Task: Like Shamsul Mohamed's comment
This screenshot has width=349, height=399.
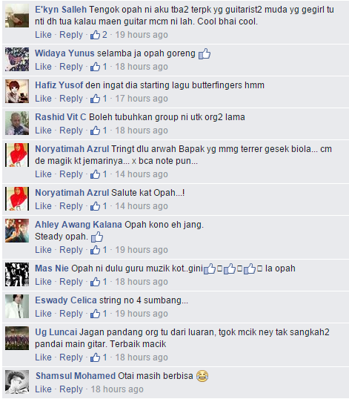Action: 43,389
